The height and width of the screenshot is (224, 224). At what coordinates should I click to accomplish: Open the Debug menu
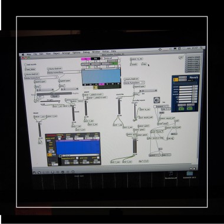coord(86,52)
